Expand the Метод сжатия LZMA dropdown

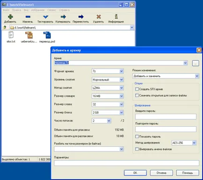click(122, 88)
